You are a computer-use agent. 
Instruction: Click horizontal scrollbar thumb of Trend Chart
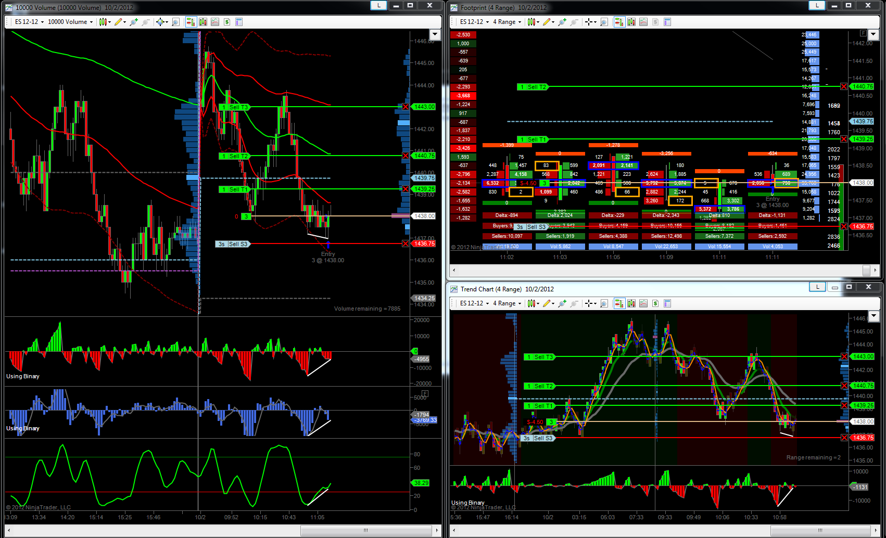820,530
